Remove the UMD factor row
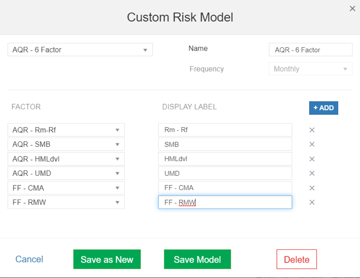Image resolution: width=360 pixels, height=278 pixels. [312, 173]
